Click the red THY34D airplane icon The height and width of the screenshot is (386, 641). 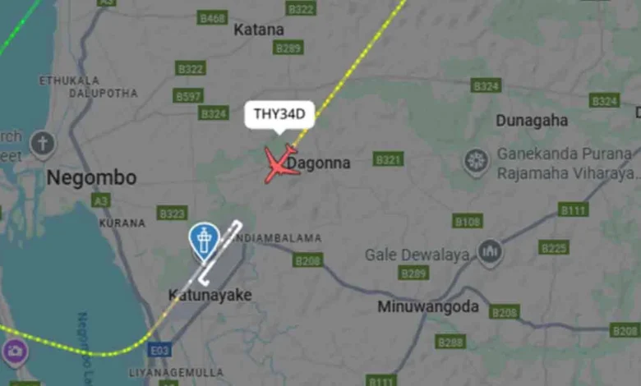pos(280,164)
